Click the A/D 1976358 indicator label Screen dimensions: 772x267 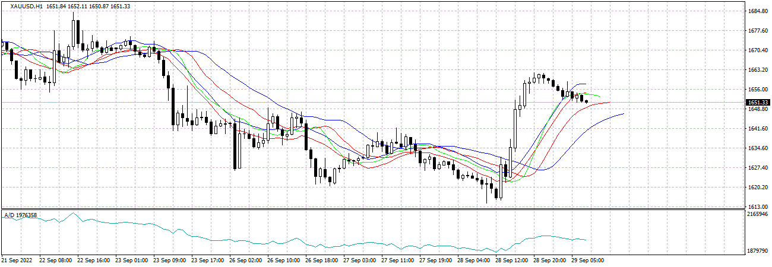click(x=21, y=215)
